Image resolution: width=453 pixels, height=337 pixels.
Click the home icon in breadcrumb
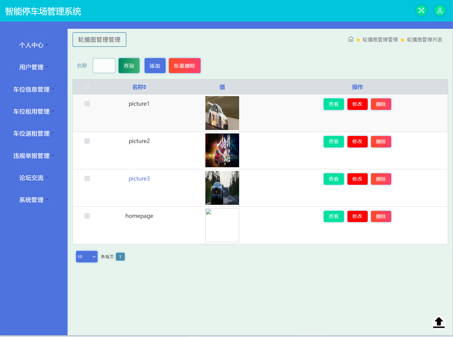click(x=351, y=39)
